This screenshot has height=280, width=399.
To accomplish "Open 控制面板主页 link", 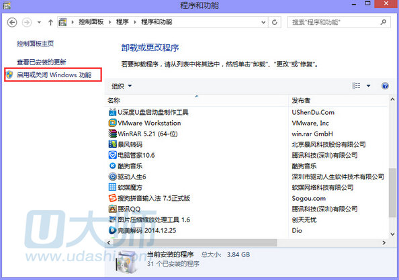I will [35, 44].
